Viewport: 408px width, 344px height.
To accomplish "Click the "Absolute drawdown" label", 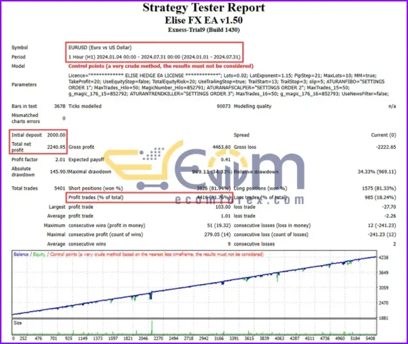I will click(23, 172).
